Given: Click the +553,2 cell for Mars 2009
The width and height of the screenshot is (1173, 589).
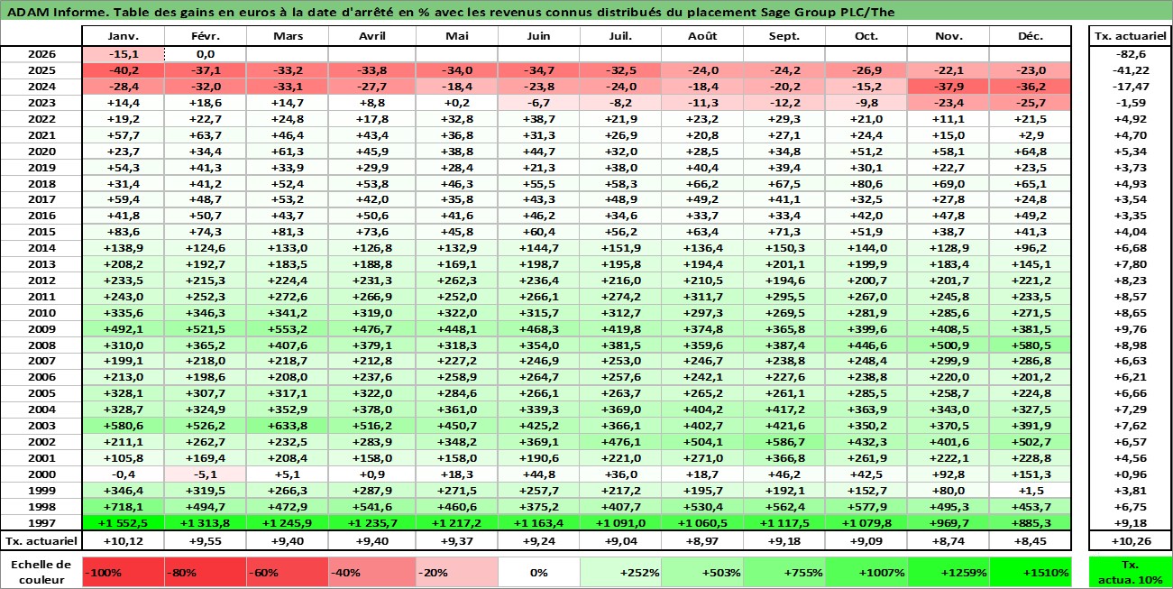Looking at the screenshot, I should 287,328.
